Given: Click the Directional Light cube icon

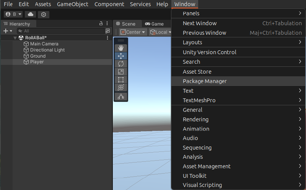Looking at the screenshot, I should (26, 50).
